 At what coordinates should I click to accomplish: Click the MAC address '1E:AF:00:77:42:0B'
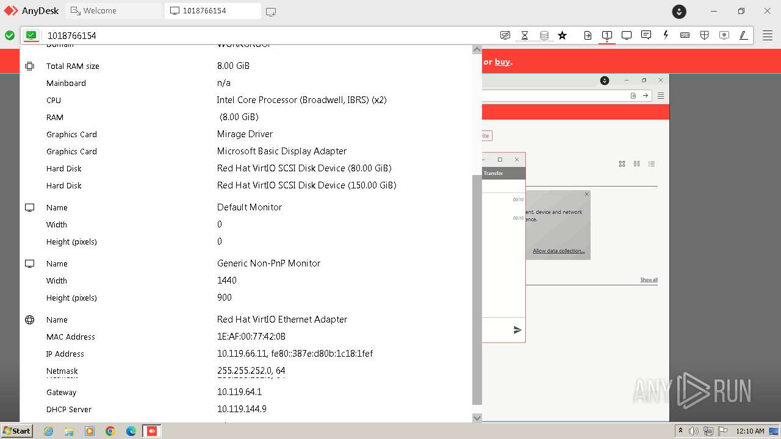[251, 337]
